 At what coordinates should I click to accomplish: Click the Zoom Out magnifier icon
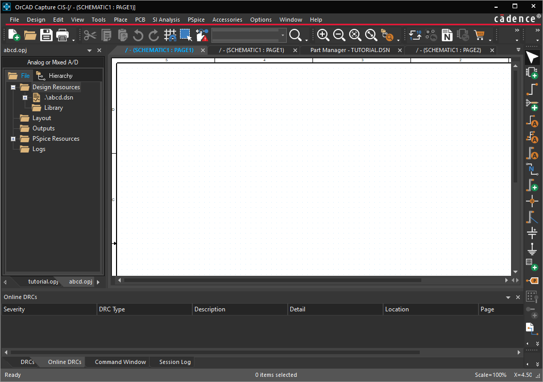point(339,35)
